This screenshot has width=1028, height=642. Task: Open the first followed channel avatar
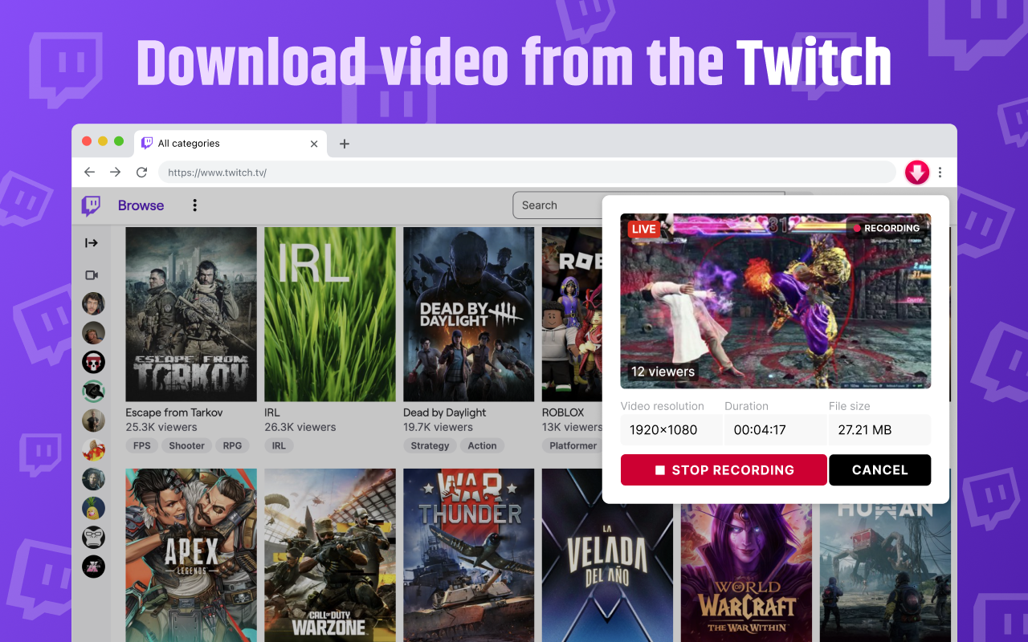pyautogui.click(x=93, y=303)
